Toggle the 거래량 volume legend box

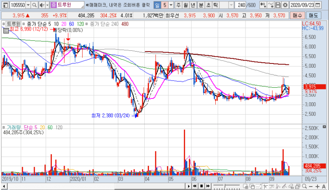click(3, 127)
